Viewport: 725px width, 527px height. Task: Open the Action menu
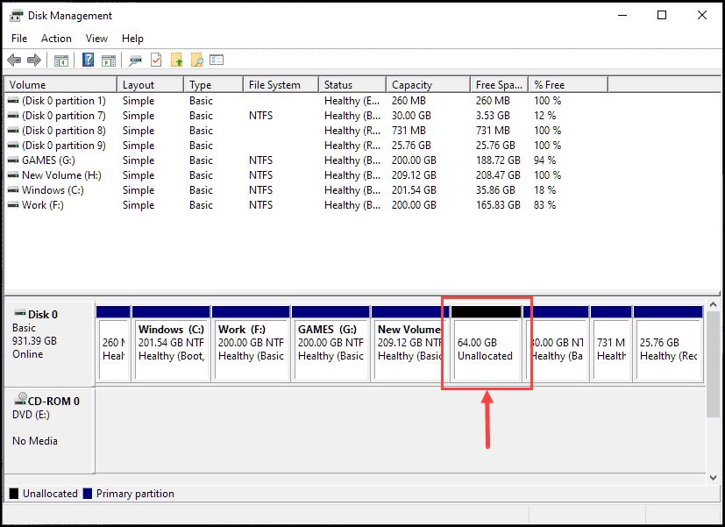55,38
